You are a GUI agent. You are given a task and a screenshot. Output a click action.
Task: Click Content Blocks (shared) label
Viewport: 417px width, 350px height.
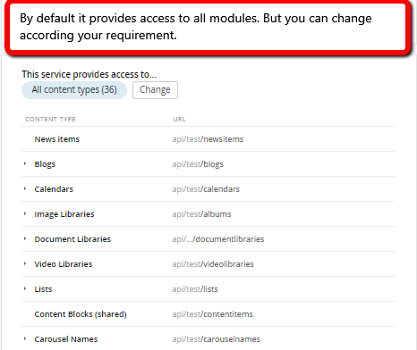tap(81, 314)
